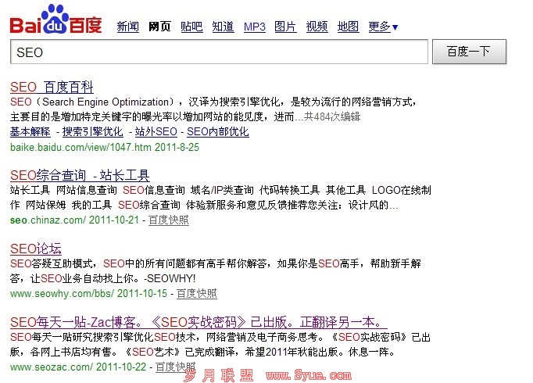Open the 搜索引擎优化 sublink

[x=93, y=132]
